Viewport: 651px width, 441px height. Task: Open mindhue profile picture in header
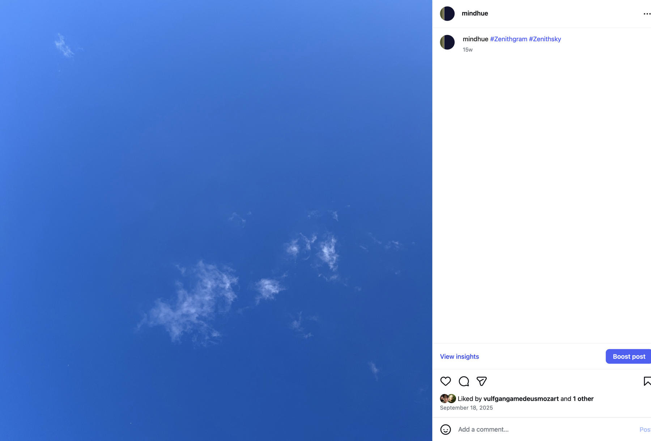tap(447, 13)
